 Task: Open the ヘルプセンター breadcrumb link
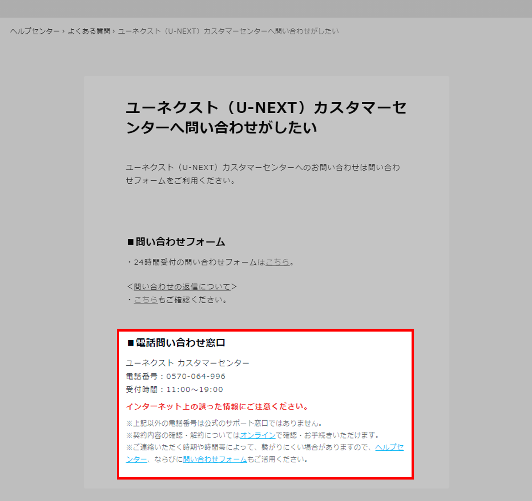[35, 31]
